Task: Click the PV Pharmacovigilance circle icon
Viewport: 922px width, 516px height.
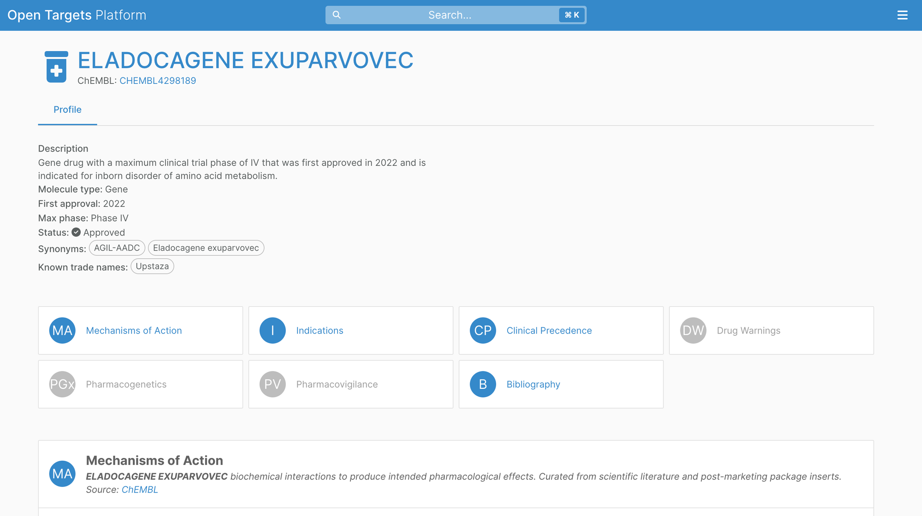Action: pyautogui.click(x=272, y=384)
